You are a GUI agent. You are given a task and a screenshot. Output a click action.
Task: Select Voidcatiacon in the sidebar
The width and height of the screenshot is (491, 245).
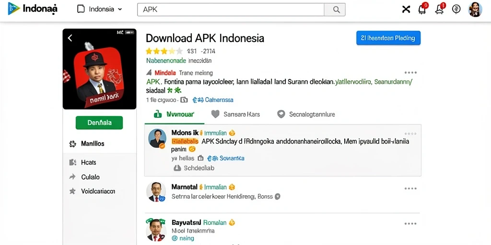click(x=98, y=191)
